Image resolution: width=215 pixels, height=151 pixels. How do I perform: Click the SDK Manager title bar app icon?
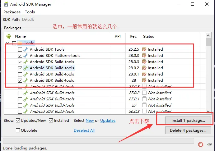click(6, 4)
